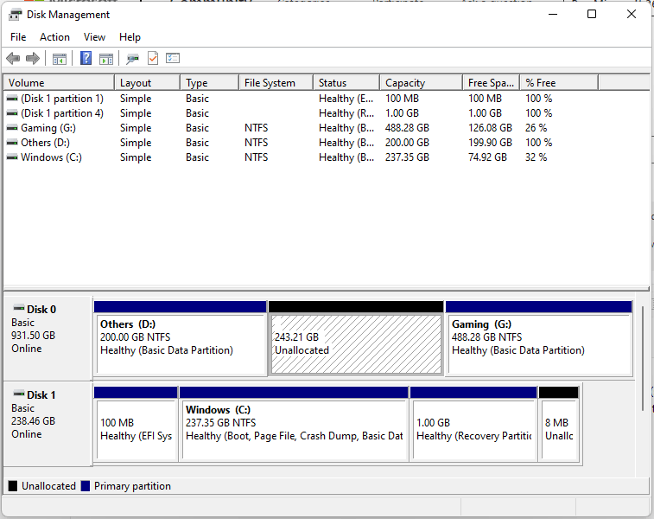Click the 74.92 GB free space cell
Screen dimensions: 654x519
[487, 157]
